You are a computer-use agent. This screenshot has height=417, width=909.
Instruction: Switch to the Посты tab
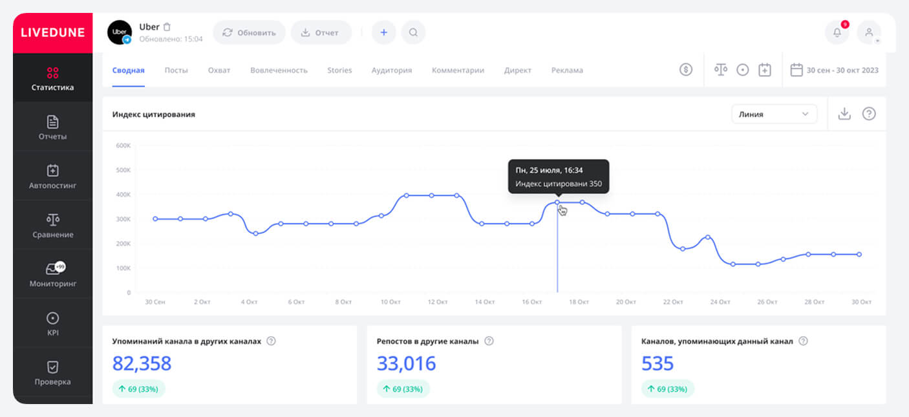(x=176, y=70)
